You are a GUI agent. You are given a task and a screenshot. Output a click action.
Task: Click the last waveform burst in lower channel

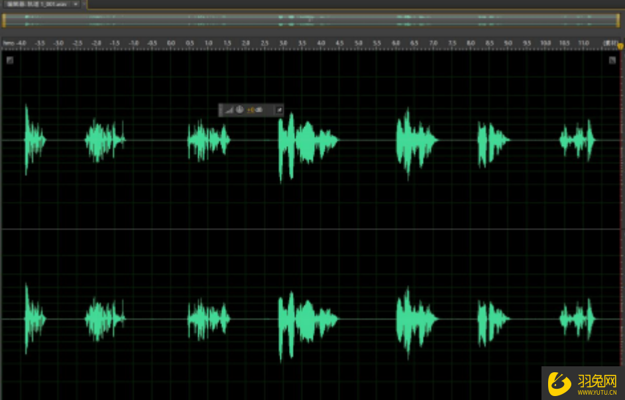click(x=577, y=319)
